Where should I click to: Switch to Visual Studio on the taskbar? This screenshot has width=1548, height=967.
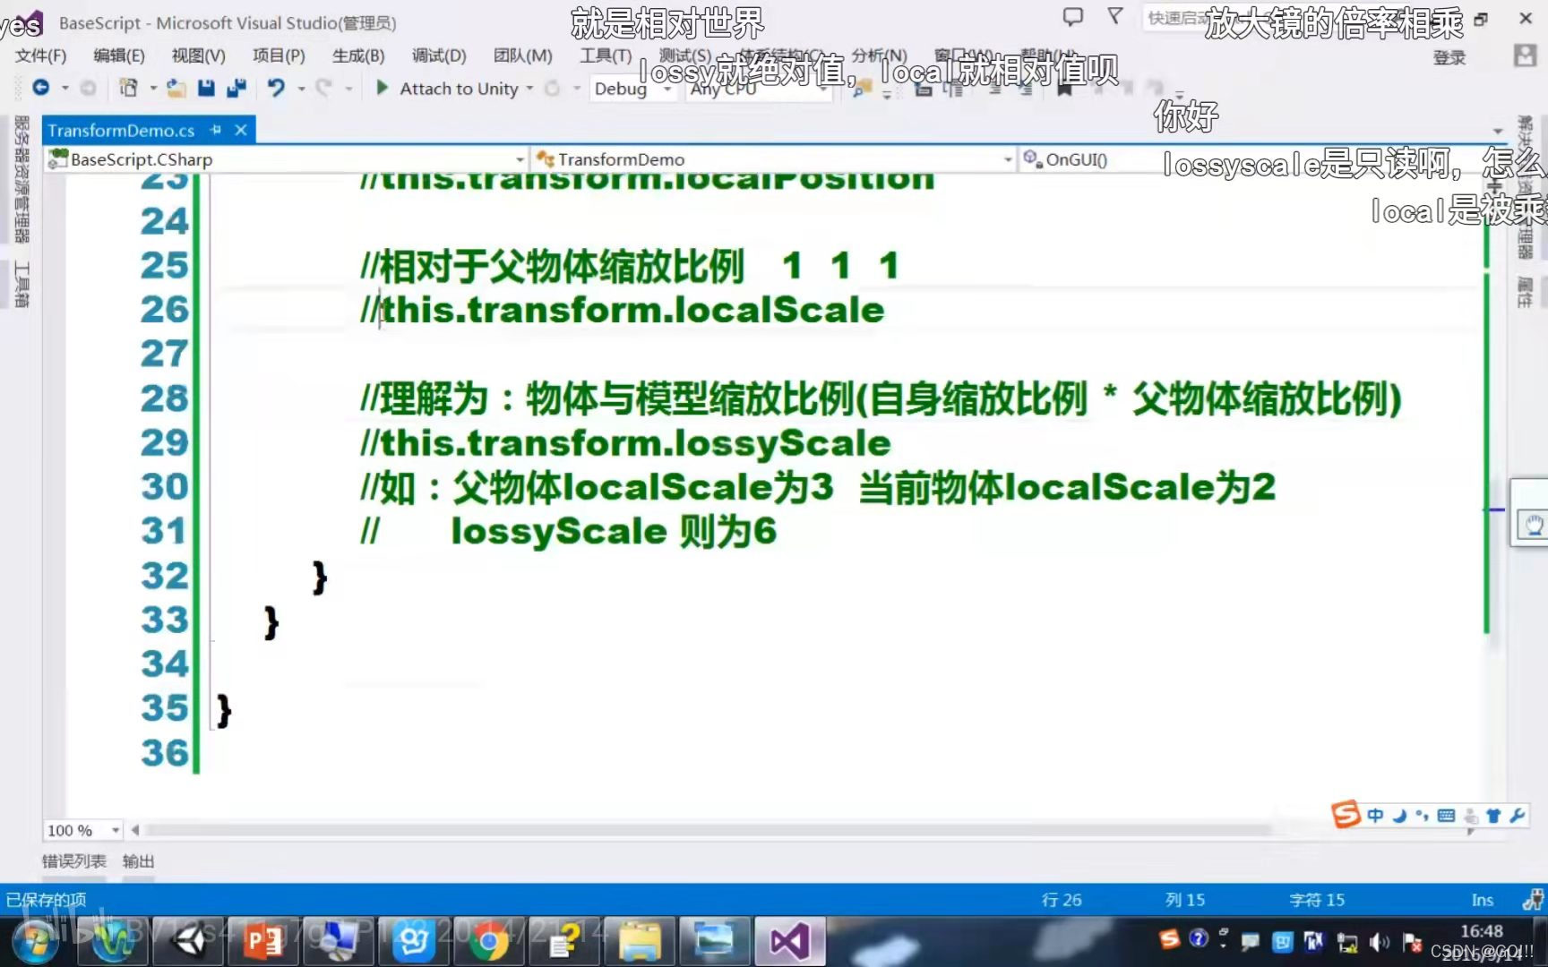pyautogui.click(x=789, y=941)
